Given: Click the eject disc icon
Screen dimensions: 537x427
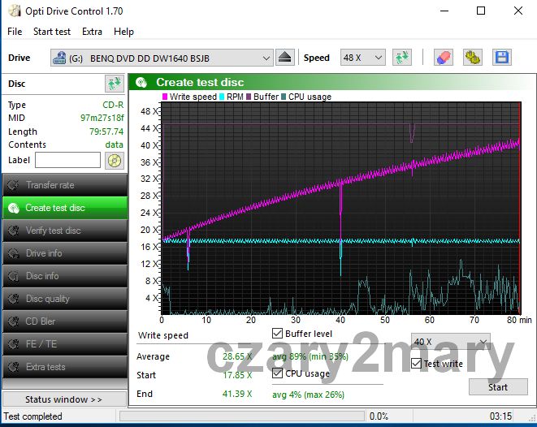Looking at the screenshot, I should coord(284,58).
